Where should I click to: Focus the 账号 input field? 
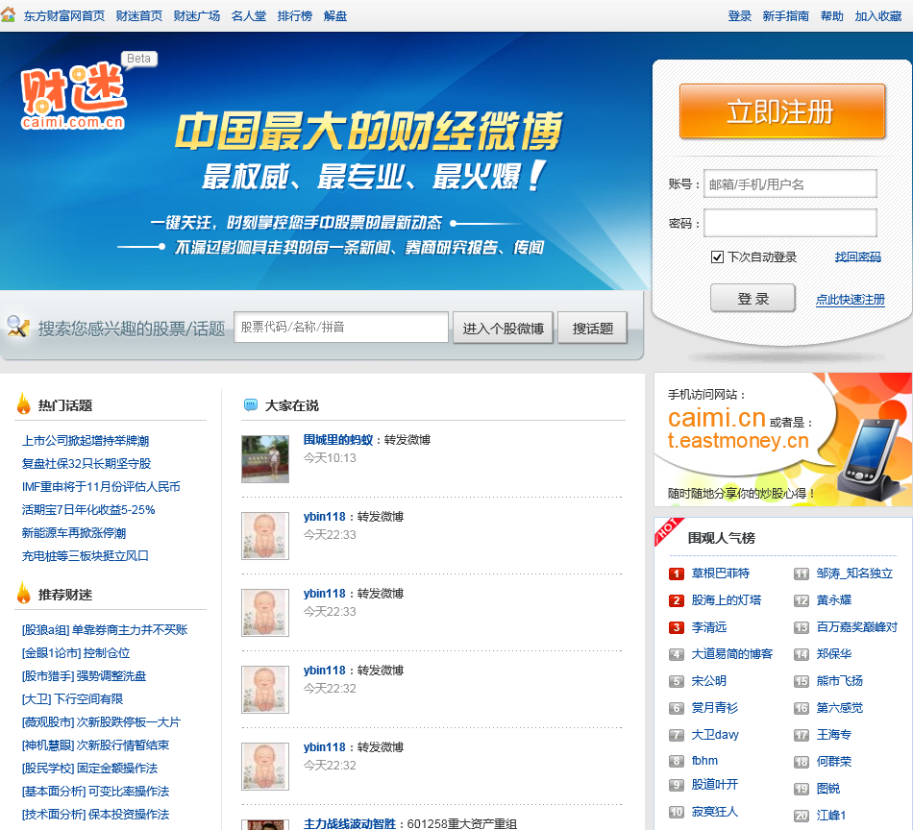pyautogui.click(x=790, y=183)
